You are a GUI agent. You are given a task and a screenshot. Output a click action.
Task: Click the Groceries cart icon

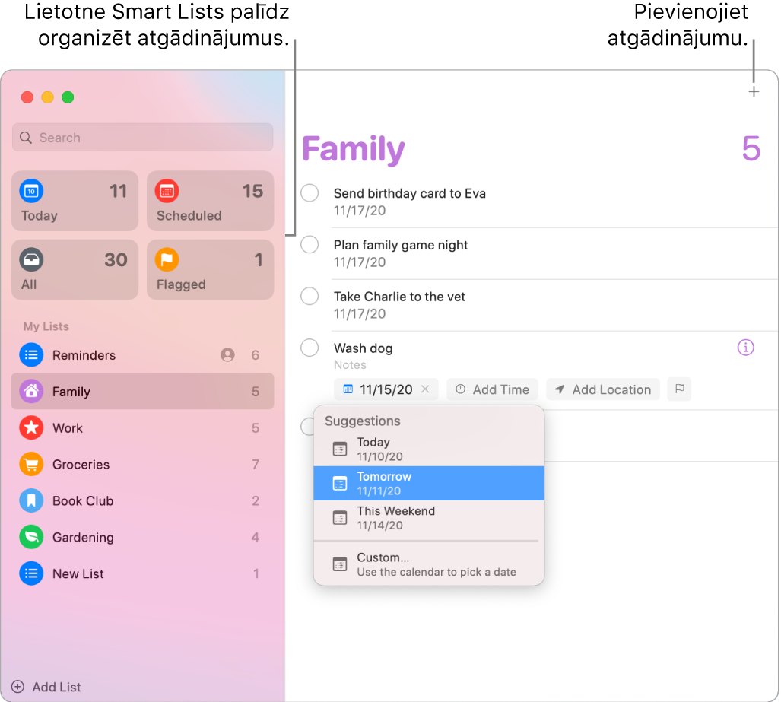pos(31,464)
